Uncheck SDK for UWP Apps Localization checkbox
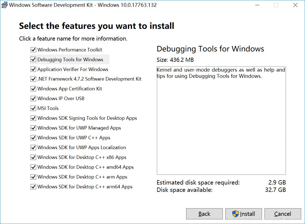Viewport: 305px width, 224px height. [x=33, y=148]
